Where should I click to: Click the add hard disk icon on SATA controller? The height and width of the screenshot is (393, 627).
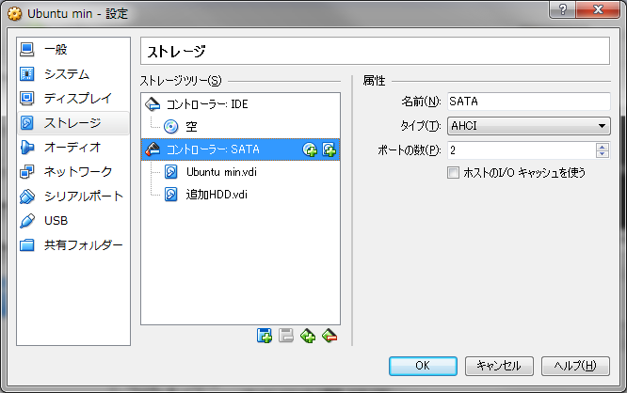(330, 149)
